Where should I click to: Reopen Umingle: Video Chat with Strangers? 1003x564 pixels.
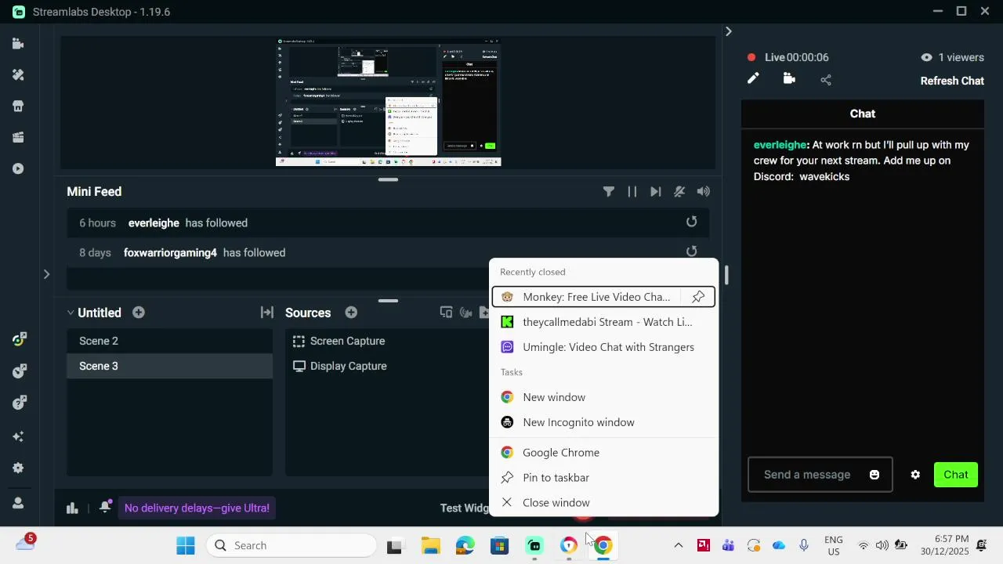click(603, 347)
